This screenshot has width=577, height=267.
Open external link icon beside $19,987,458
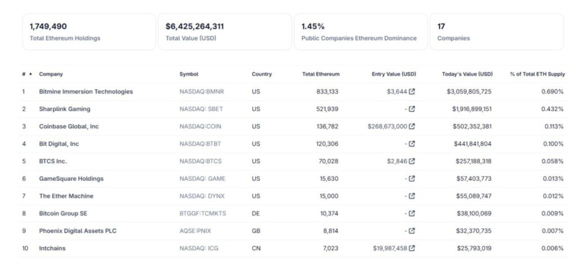(412, 248)
